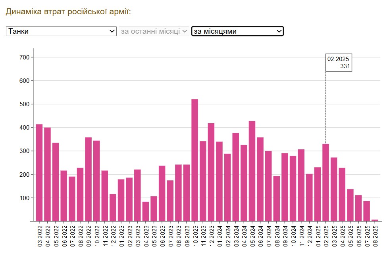Open the за місяцями grouping dropdown

coord(237,31)
